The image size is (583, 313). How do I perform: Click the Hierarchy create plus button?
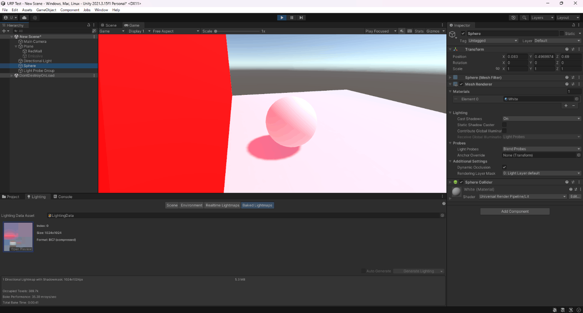pyautogui.click(x=4, y=31)
